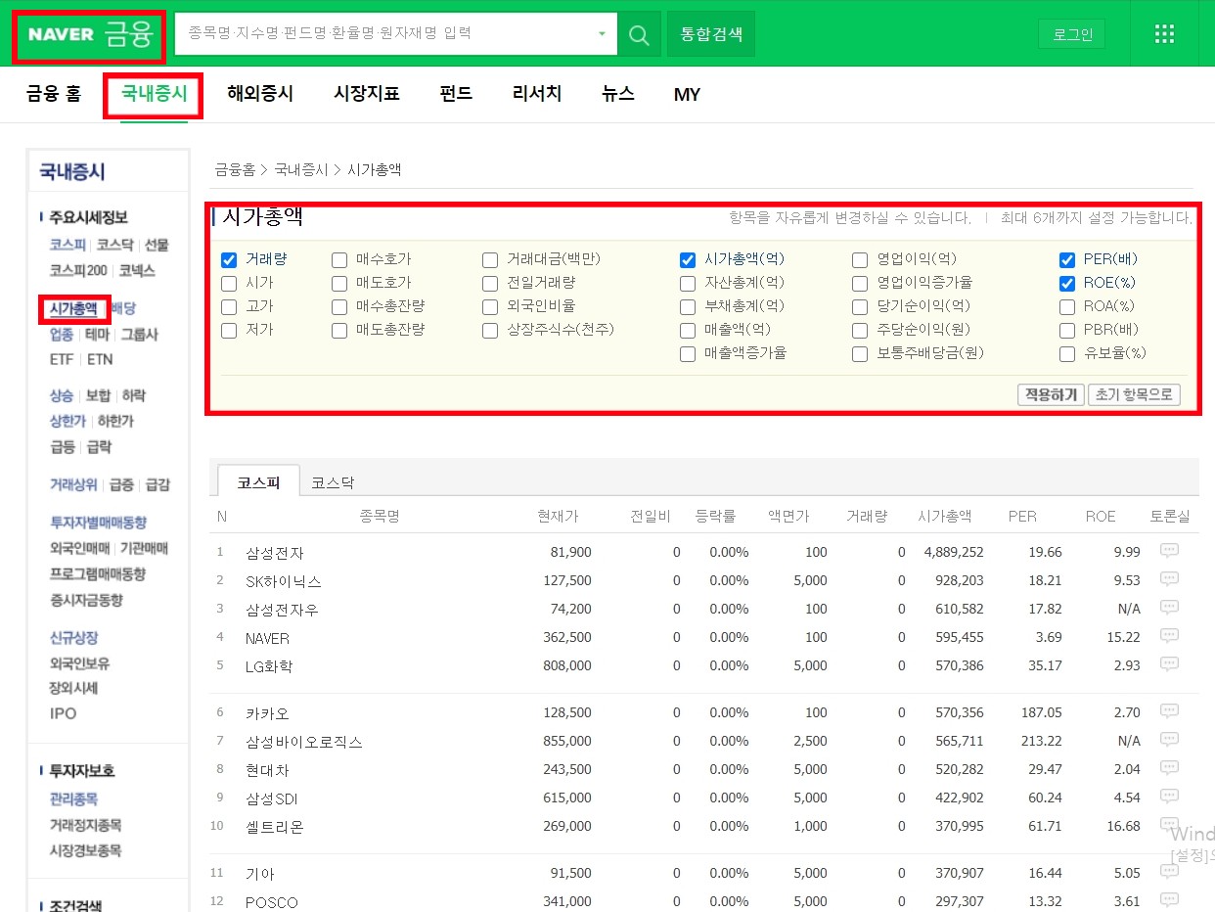
Task: Uncheck the 거래량 checkbox
Action: click(228, 259)
